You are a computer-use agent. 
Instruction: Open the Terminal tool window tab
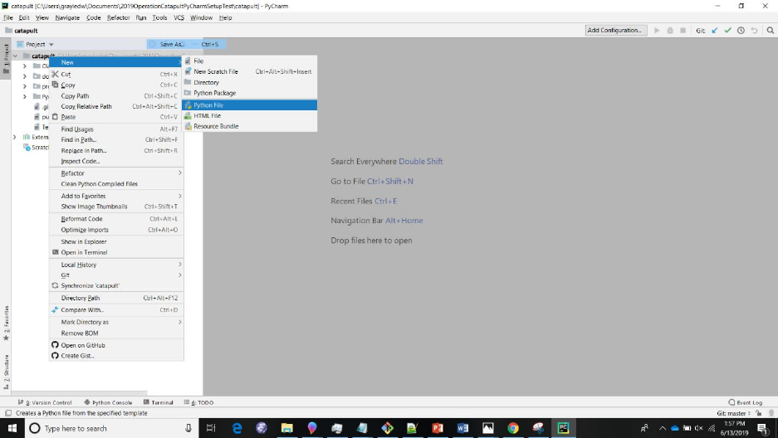tap(159, 402)
